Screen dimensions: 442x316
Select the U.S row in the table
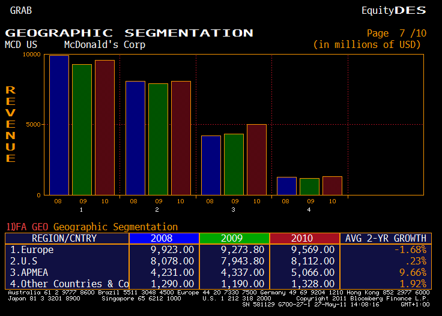(26, 261)
